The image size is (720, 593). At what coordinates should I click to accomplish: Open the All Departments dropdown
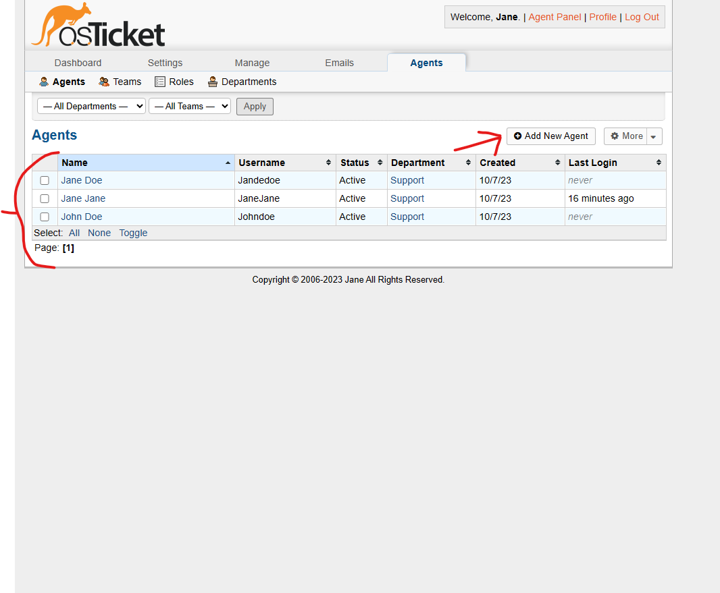(x=91, y=106)
